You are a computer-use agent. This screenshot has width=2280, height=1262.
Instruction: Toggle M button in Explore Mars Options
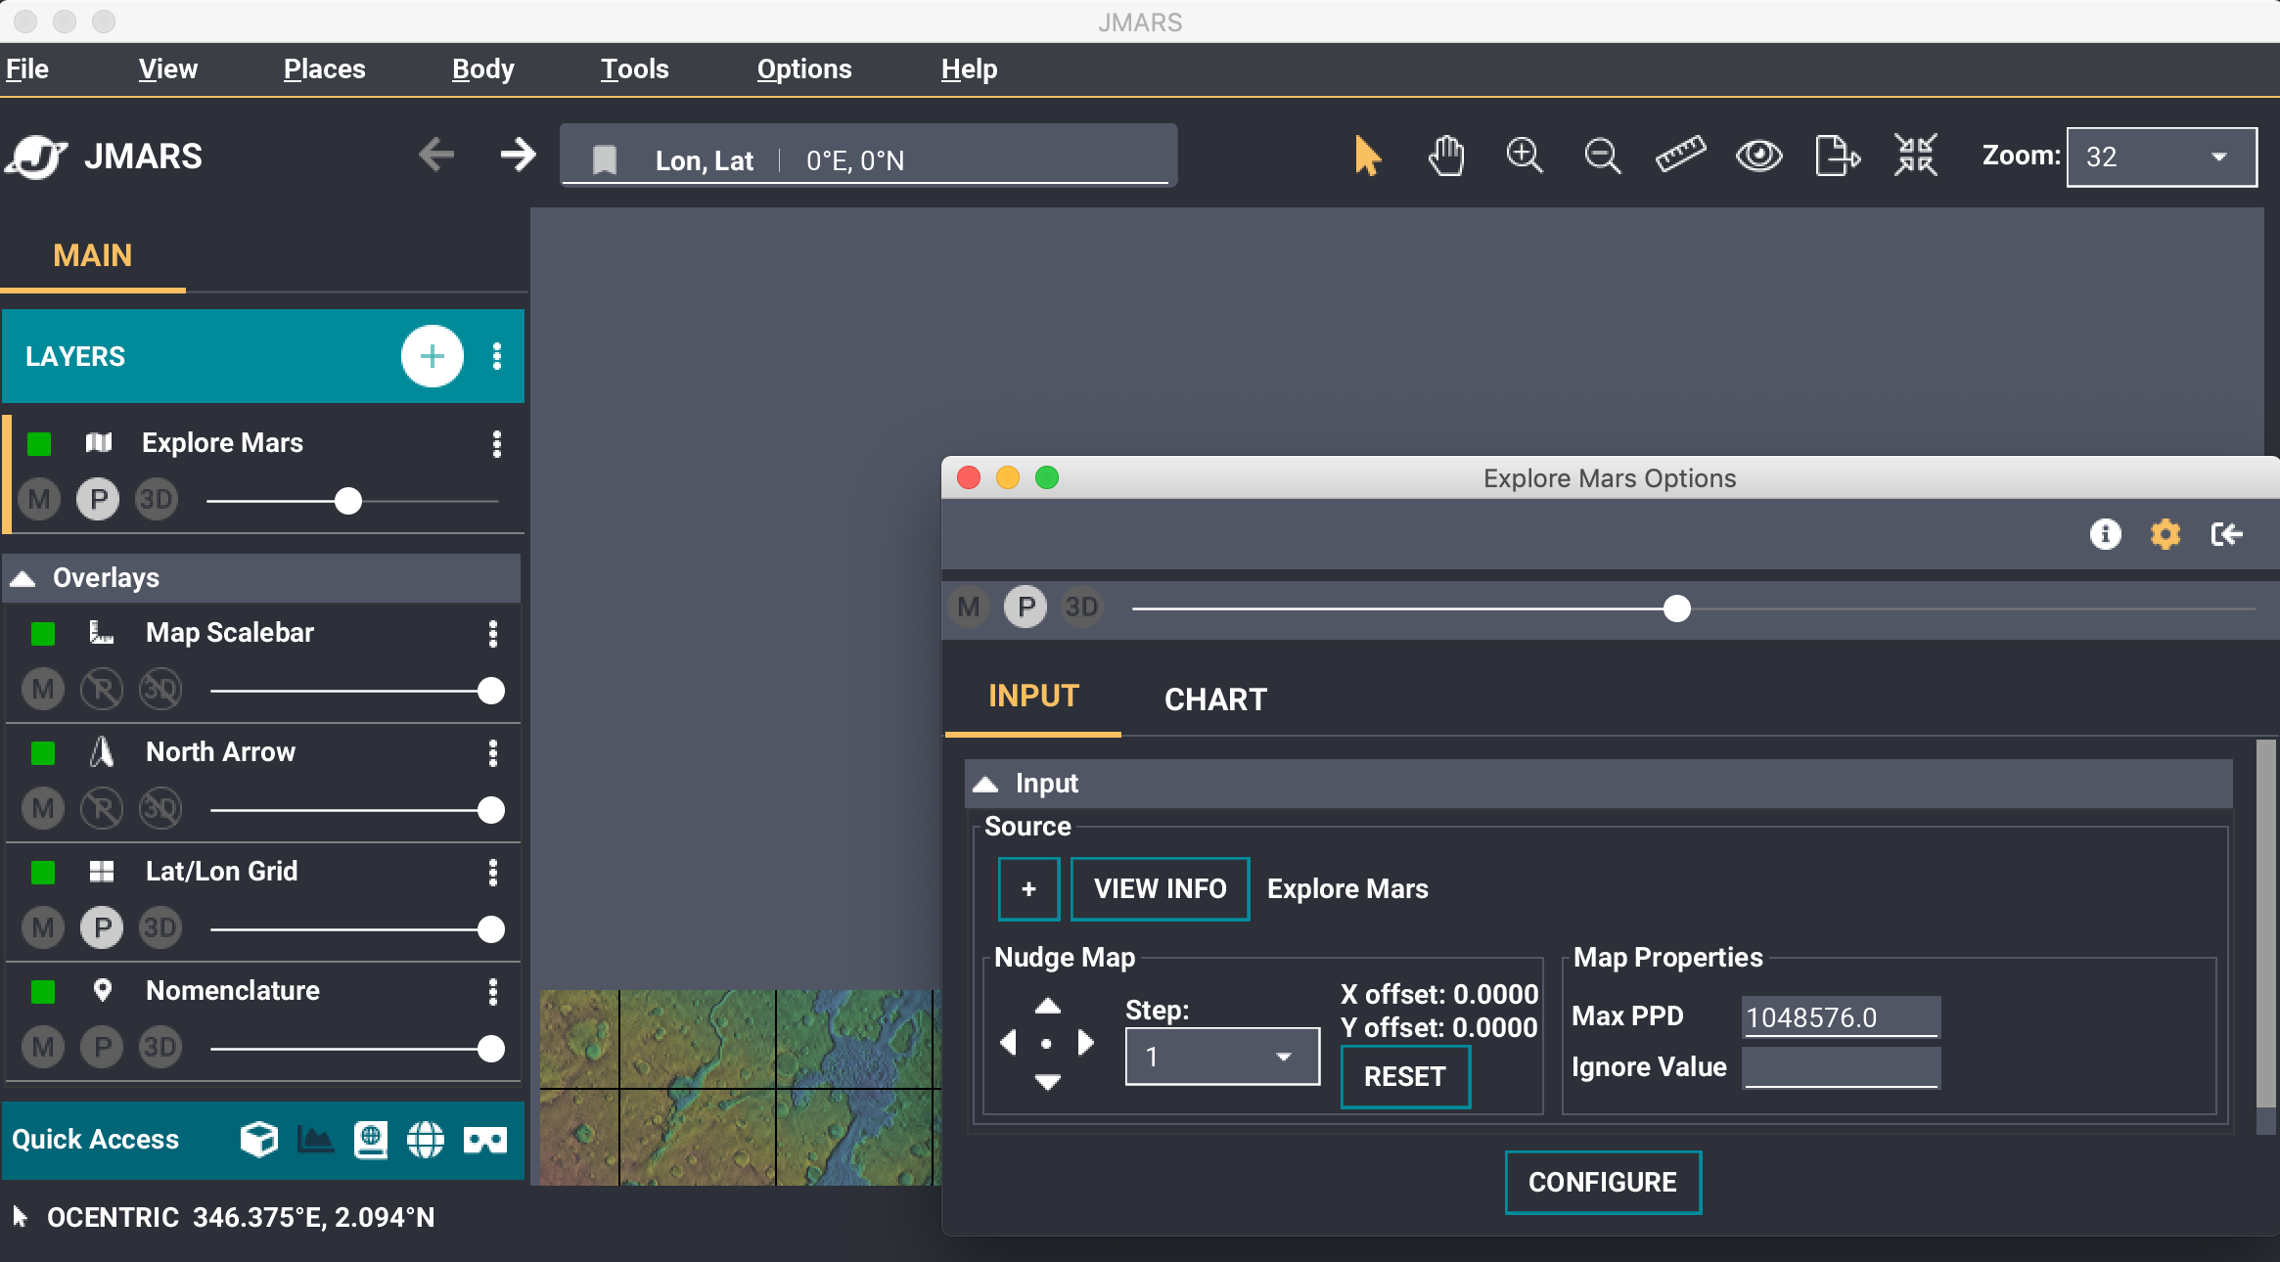pyautogui.click(x=969, y=608)
